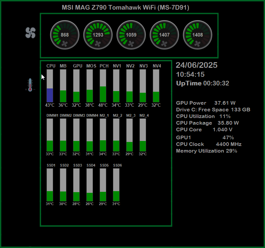This screenshot has height=248, width=265.
Task: Select the fan gauge reading 1408
Action: click(198, 35)
